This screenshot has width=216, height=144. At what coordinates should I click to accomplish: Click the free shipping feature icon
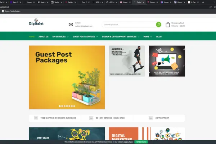pos(36,118)
